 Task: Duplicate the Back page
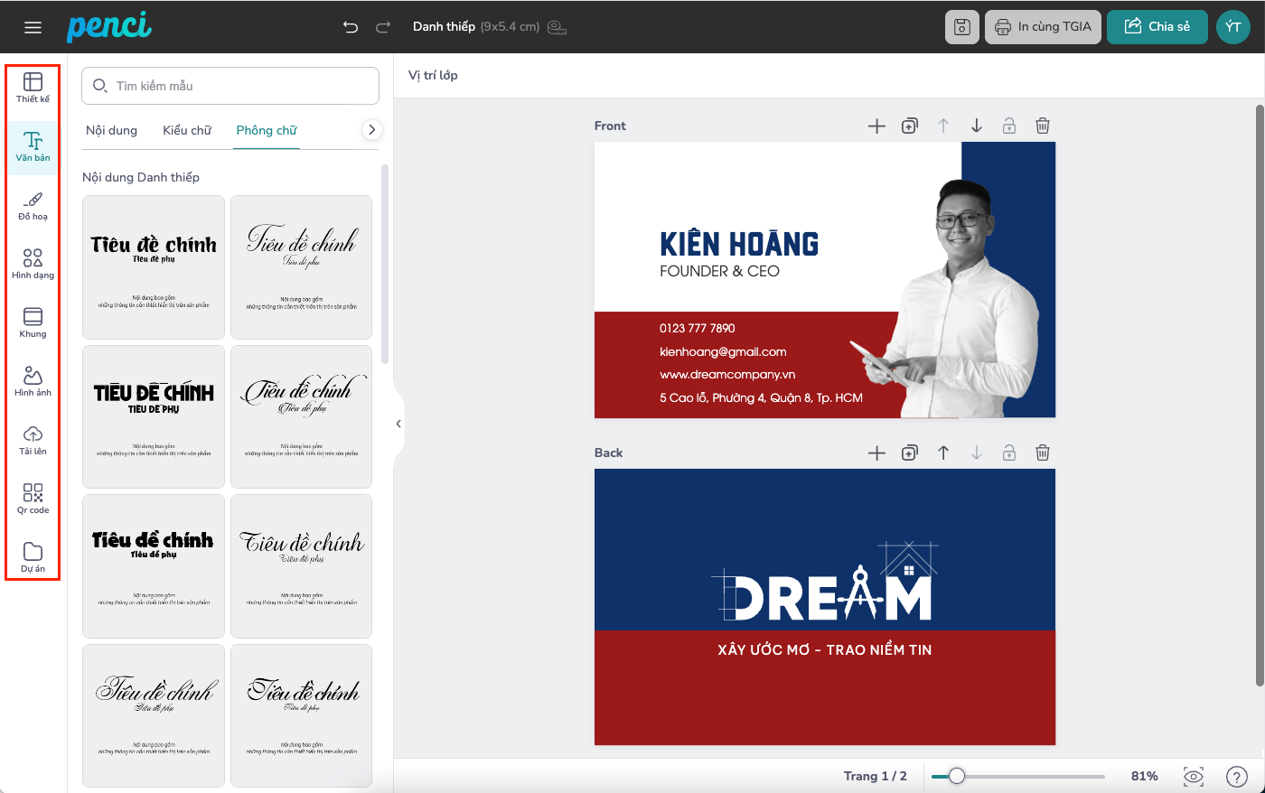[x=910, y=453]
